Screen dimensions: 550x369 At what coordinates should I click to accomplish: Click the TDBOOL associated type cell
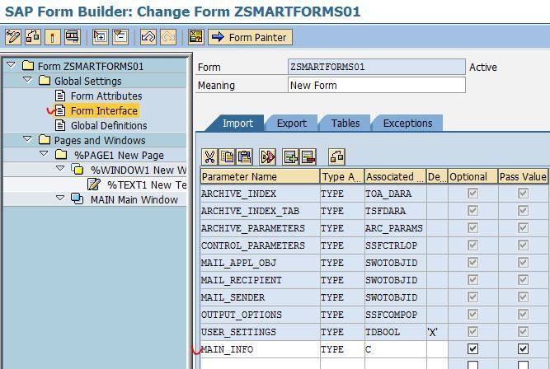(x=395, y=332)
